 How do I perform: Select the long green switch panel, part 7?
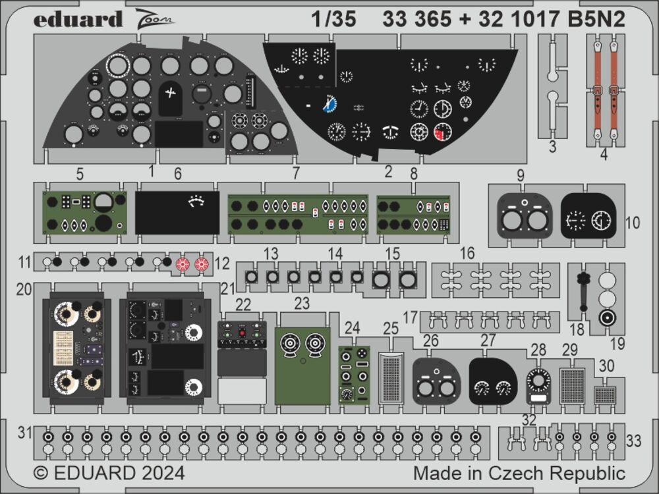(x=296, y=215)
